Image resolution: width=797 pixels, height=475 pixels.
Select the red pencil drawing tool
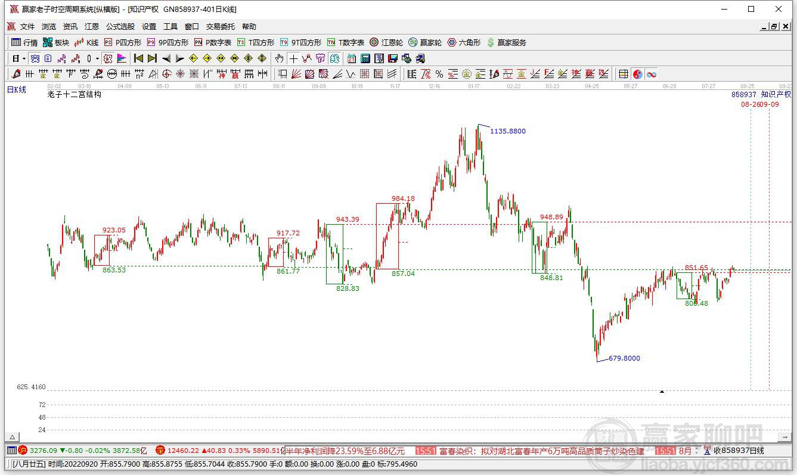[x=16, y=74]
